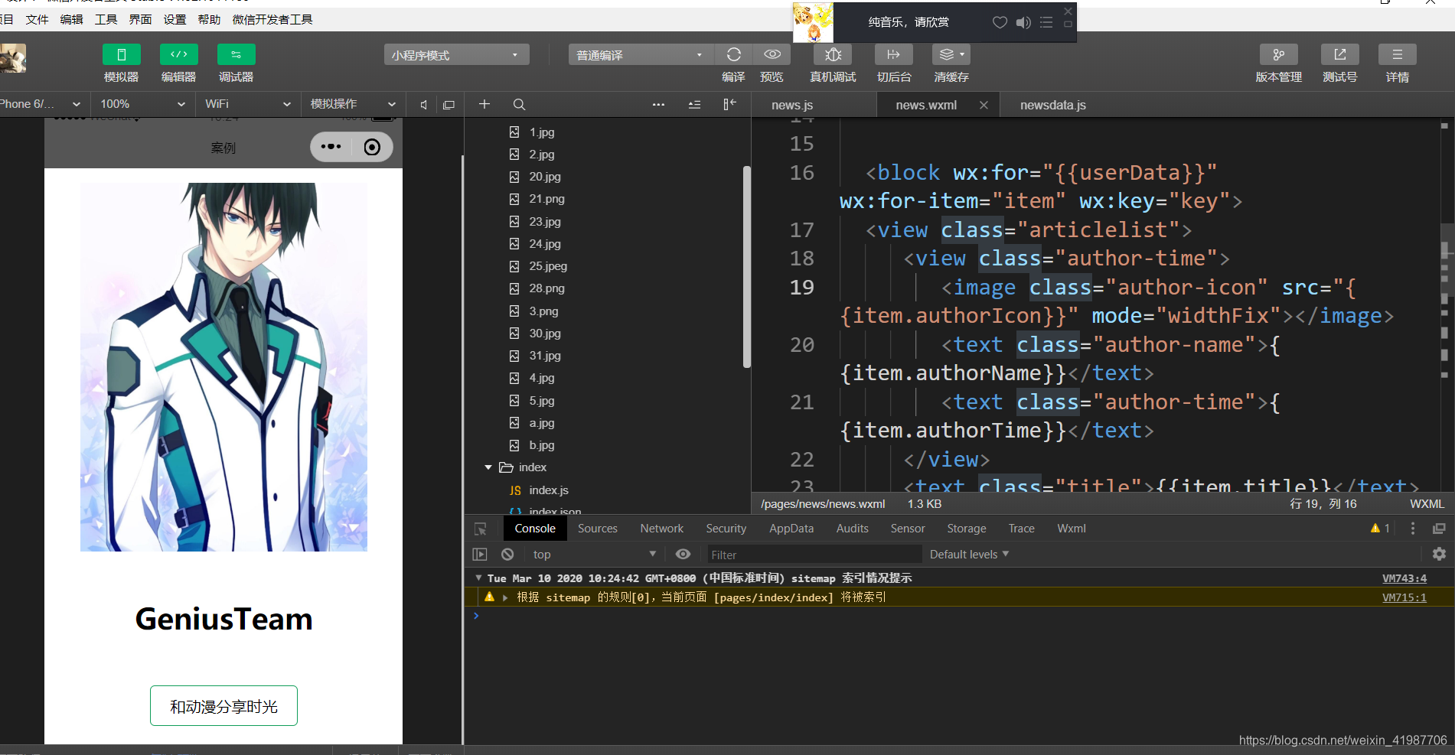Open index.js in file tree
The width and height of the screenshot is (1455, 755).
click(x=548, y=490)
